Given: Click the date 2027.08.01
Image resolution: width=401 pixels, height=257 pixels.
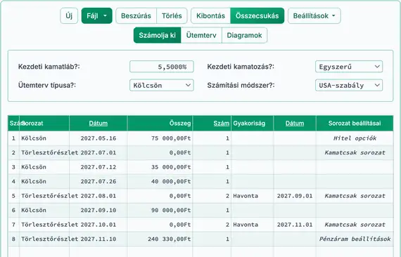Looking at the screenshot, I should point(98,196).
